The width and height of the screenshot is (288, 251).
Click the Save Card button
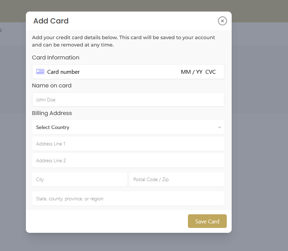207,221
